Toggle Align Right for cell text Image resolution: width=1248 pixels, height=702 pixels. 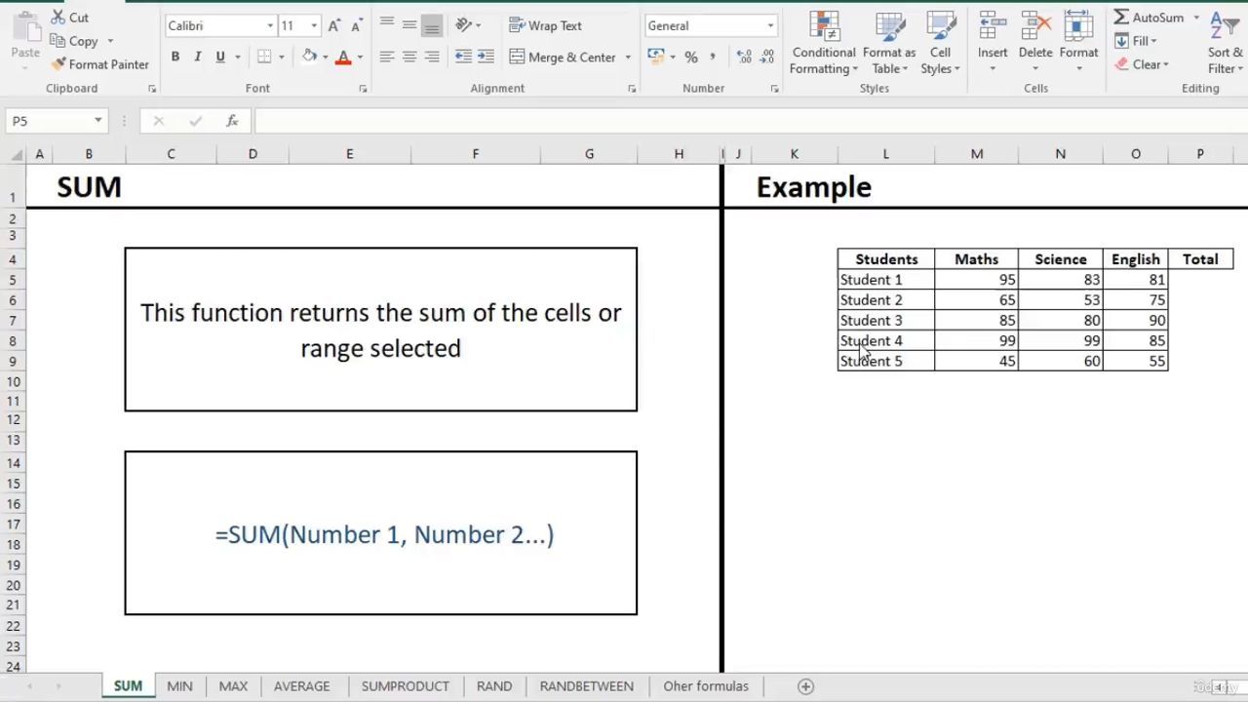432,57
